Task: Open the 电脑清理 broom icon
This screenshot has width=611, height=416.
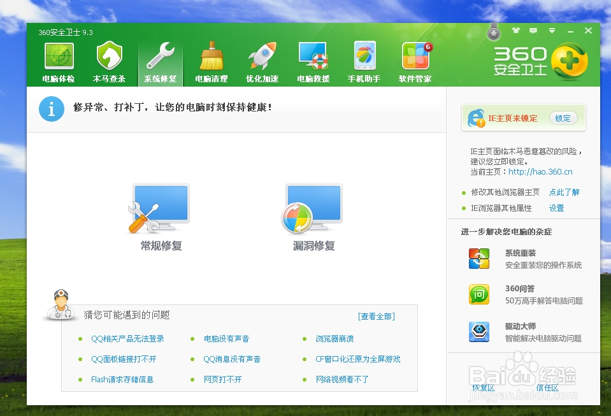Action: click(211, 56)
